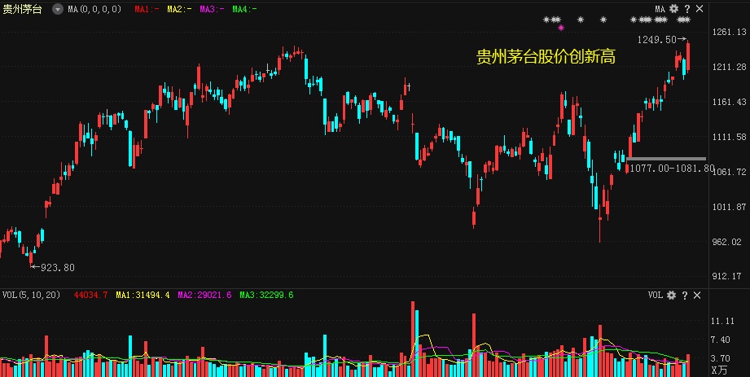Click the 1249.50 high price marker

pos(656,40)
